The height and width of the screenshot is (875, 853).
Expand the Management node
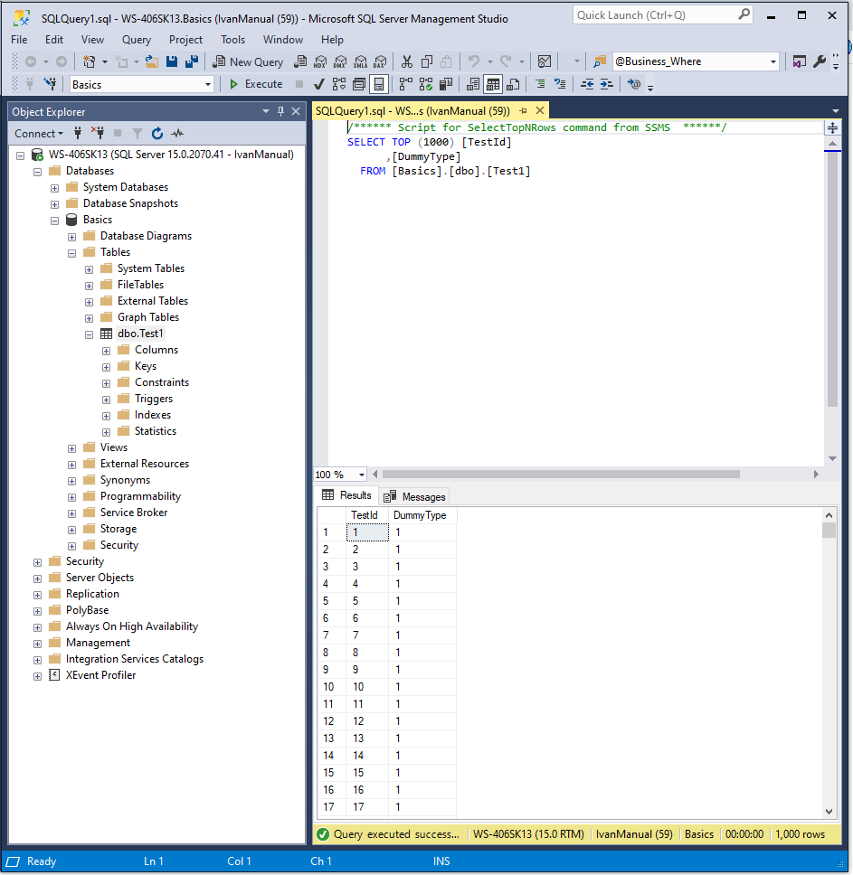click(x=37, y=644)
